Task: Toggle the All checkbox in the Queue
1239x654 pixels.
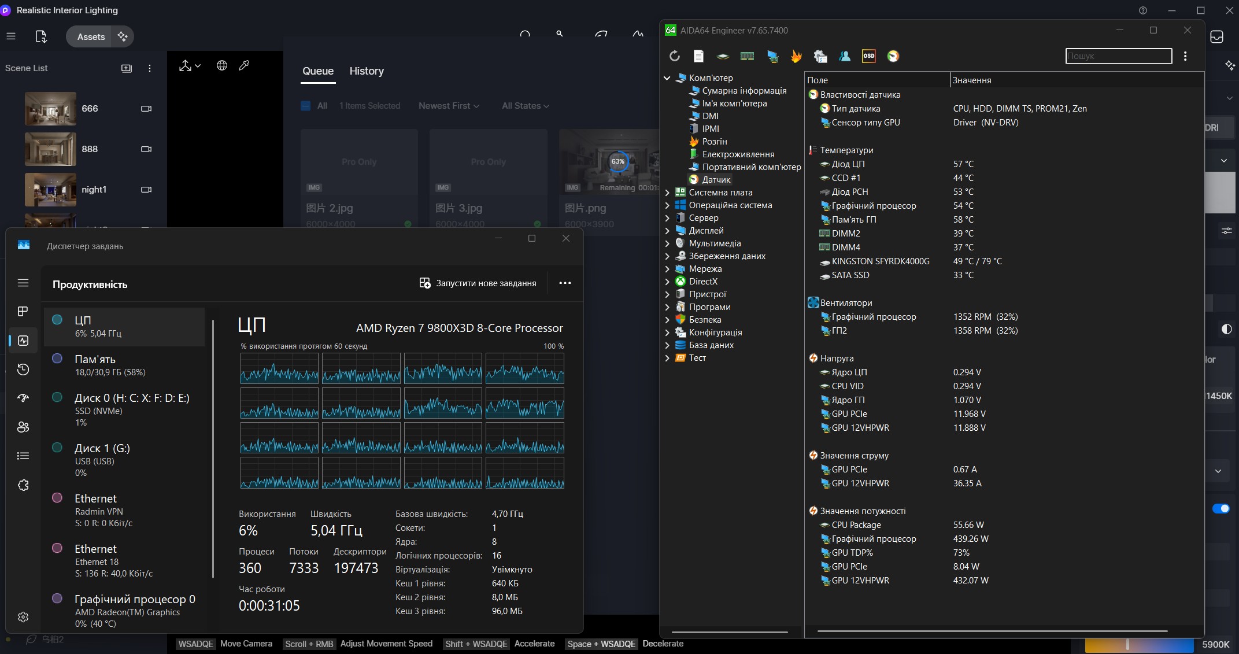Action: tap(306, 106)
